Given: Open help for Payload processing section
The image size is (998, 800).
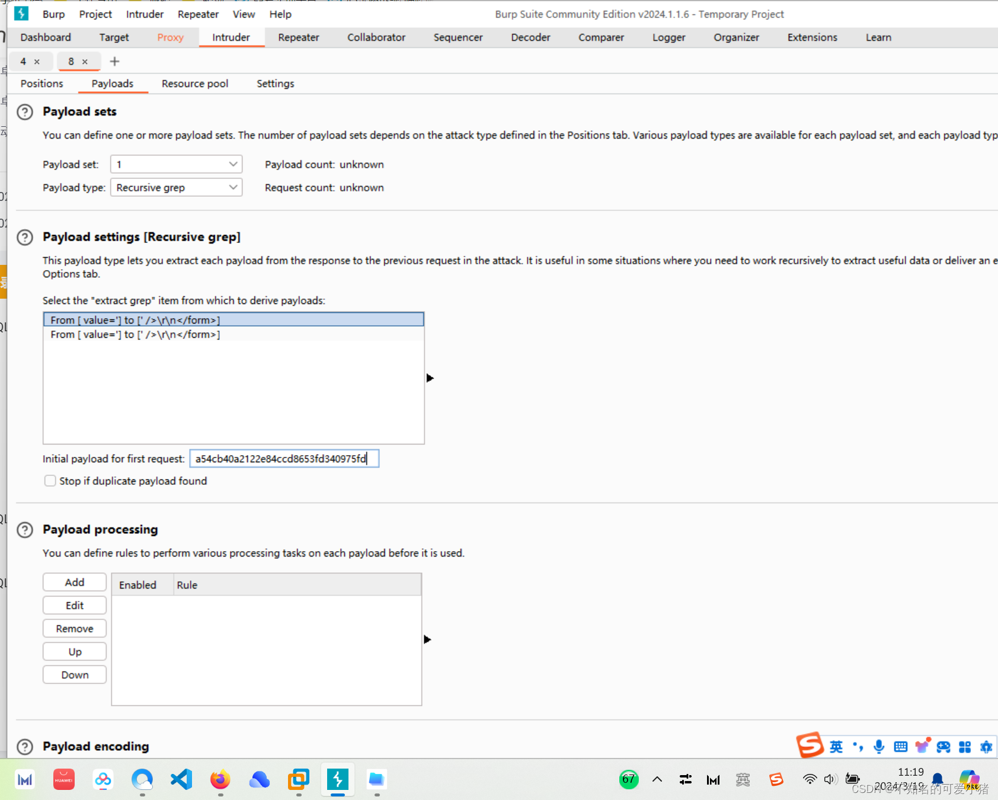Looking at the screenshot, I should (25, 530).
